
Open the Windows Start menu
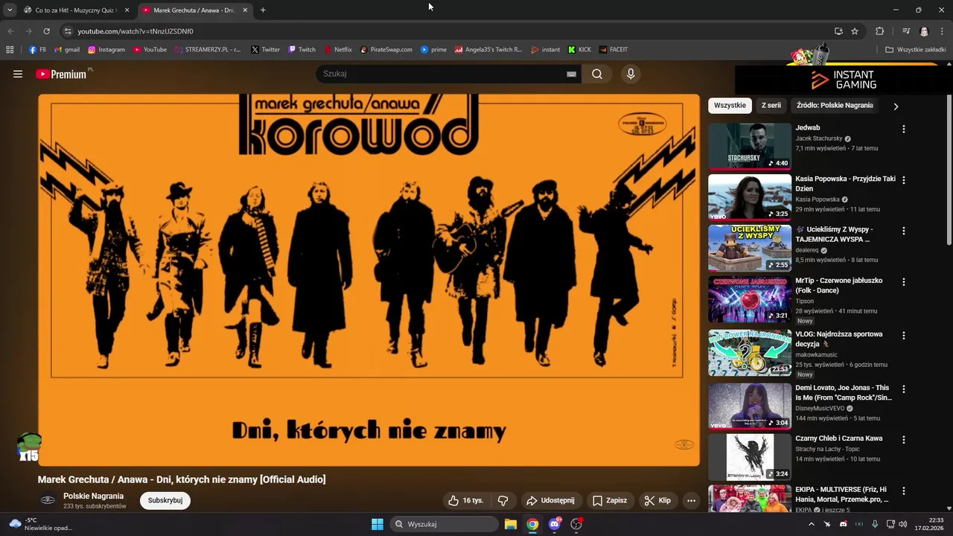[377, 524]
